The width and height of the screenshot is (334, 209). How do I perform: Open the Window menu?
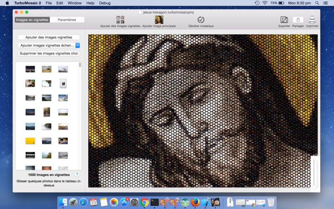(x=75, y=3)
